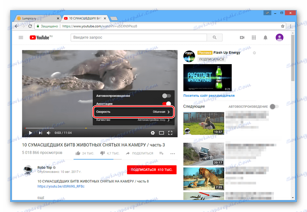307x212 pixels.
Task: Click the share arrow ПОДЕЛИТЬСЯ
Action: click(x=139, y=153)
